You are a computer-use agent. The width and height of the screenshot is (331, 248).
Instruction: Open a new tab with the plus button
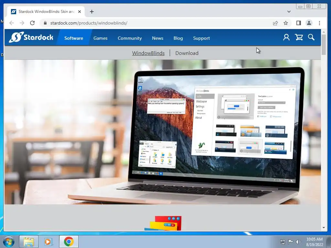pyautogui.click(x=91, y=12)
